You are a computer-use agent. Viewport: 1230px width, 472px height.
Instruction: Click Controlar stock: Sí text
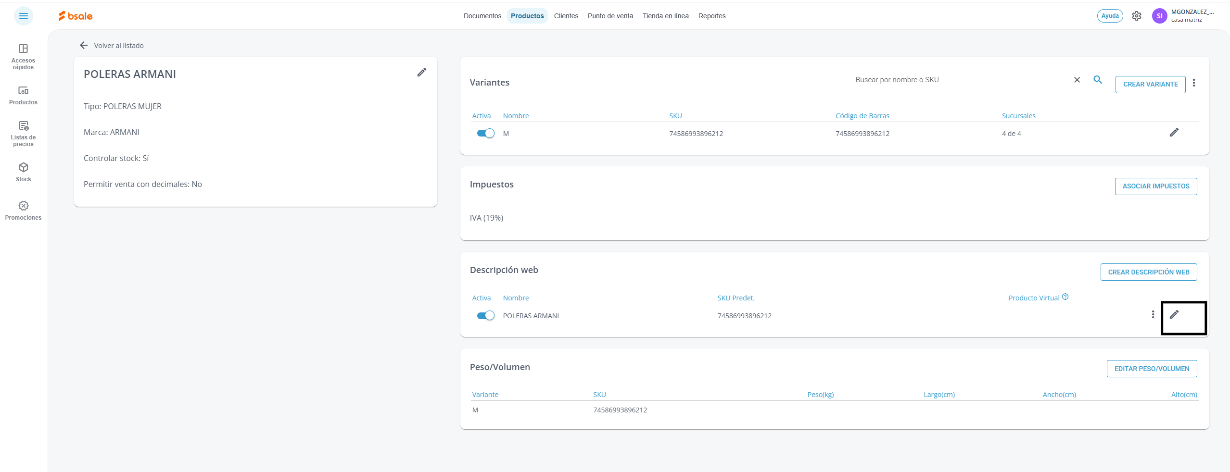tap(116, 158)
